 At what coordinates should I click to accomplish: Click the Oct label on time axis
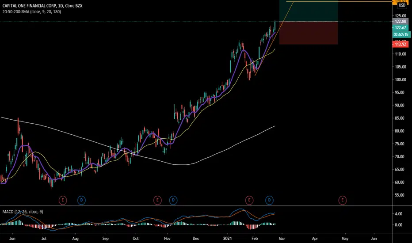[x=136, y=239]
